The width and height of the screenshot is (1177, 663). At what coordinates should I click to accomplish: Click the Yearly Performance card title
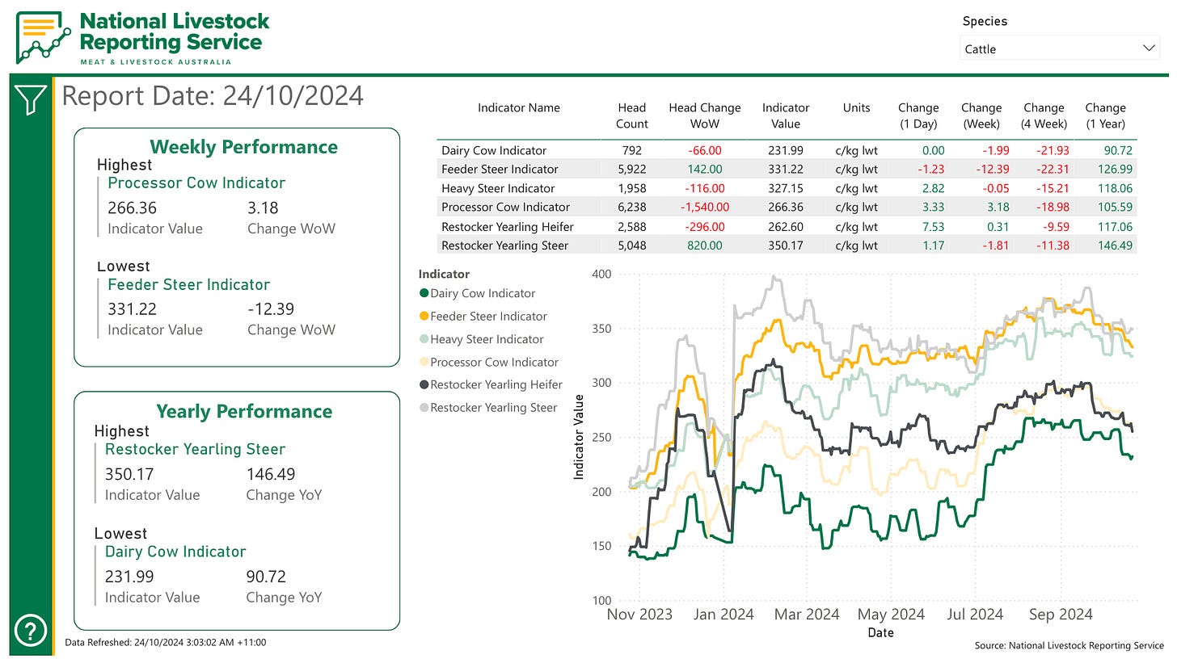tap(243, 411)
